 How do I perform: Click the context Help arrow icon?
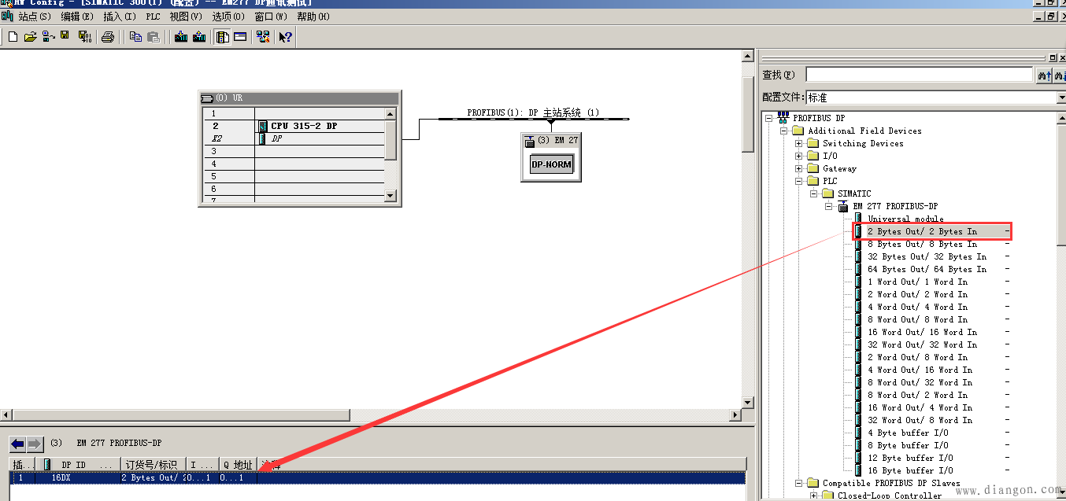pyautogui.click(x=285, y=37)
